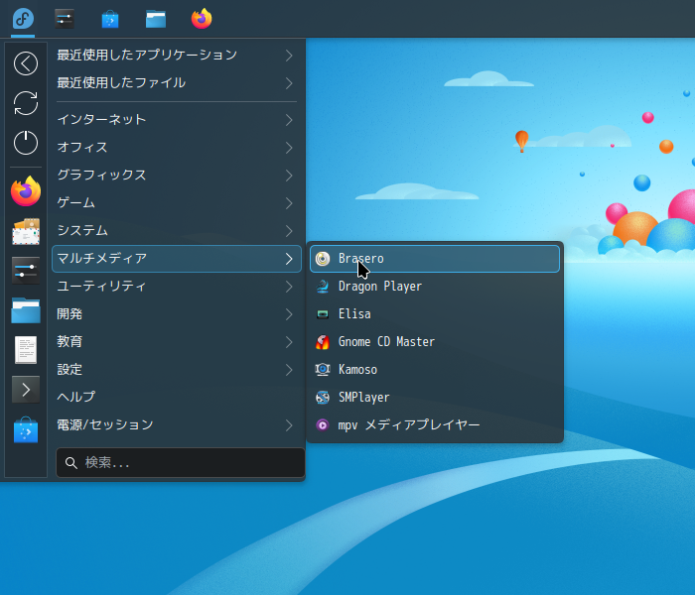This screenshot has height=595, width=695.
Task: Click ゲーム label
Action: pyautogui.click(x=75, y=202)
